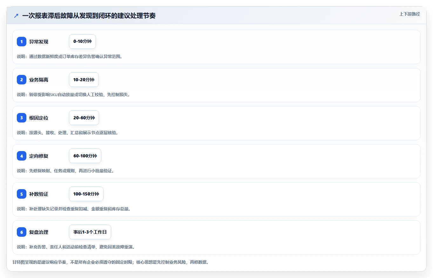Viewport: 433px width, 278px height.
Task: Click the 10-20分钟 time pill
Action: pyautogui.click(x=84, y=80)
